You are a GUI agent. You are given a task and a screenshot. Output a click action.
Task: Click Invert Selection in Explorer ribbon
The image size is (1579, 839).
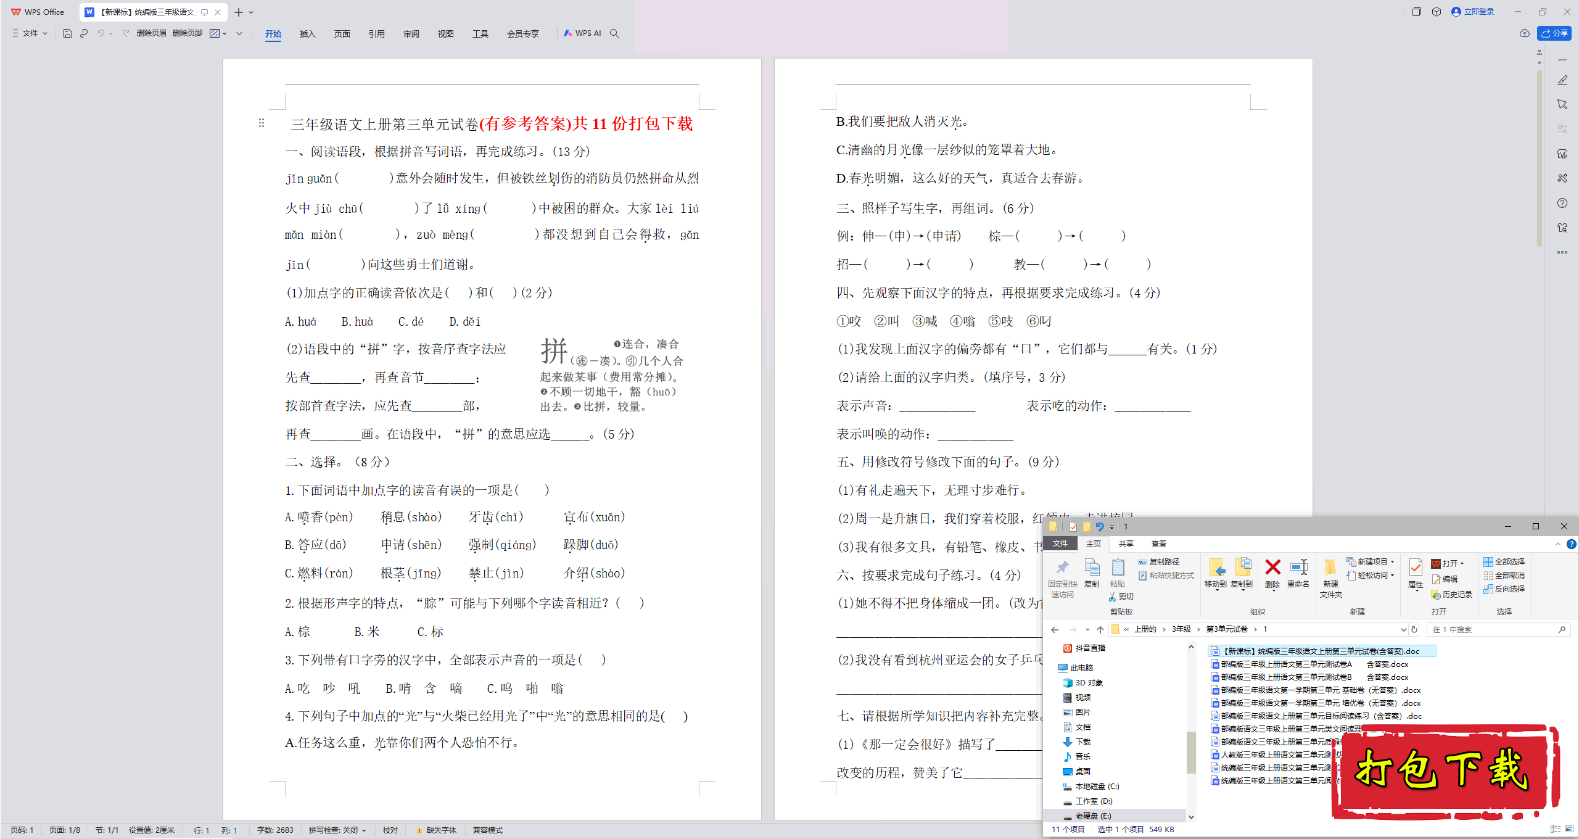click(1504, 589)
